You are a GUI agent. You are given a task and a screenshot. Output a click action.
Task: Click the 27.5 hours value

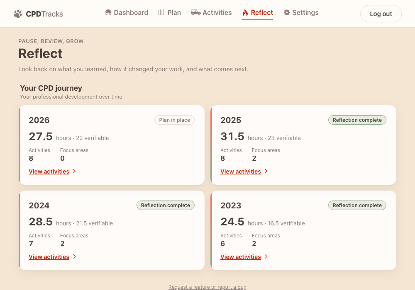pos(41,137)
